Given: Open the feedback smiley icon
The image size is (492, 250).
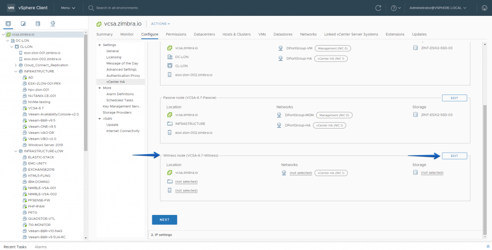Looking at the screenshot, I should (484, 8).
